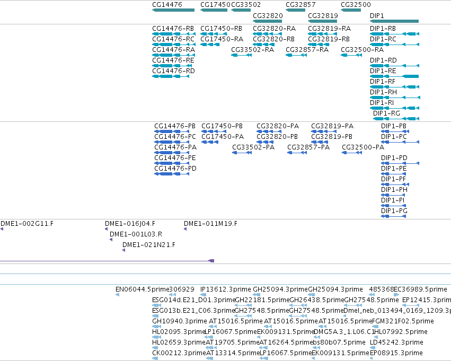Screen dimensions: 451x361
Task: Open EST IP13612.3prime
Action: [226, 289]
